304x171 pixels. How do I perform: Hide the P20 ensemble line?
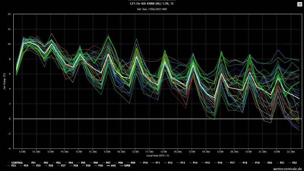267,163
